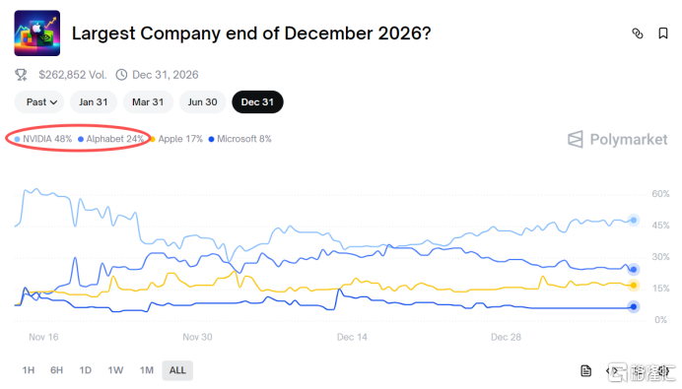Viewport: 682px width, 389px height.
Task: Bookmark this market
Action: [663, 33]
